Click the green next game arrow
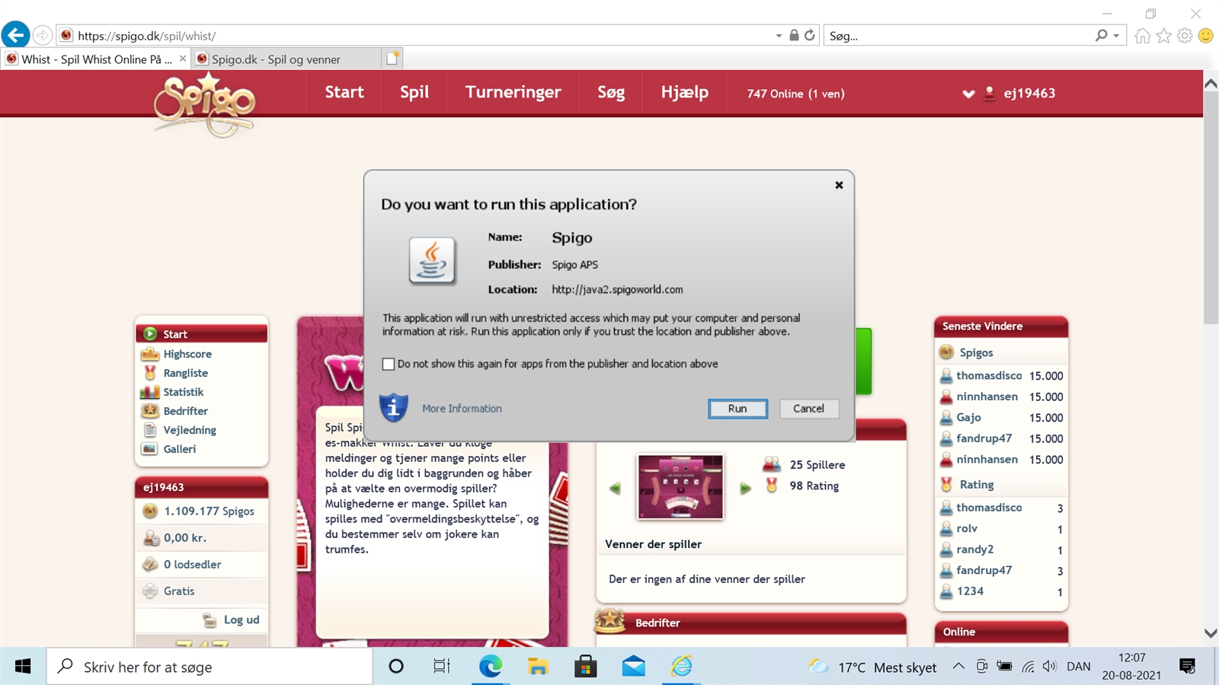The image size is (1219, 685). coord(745,488)
